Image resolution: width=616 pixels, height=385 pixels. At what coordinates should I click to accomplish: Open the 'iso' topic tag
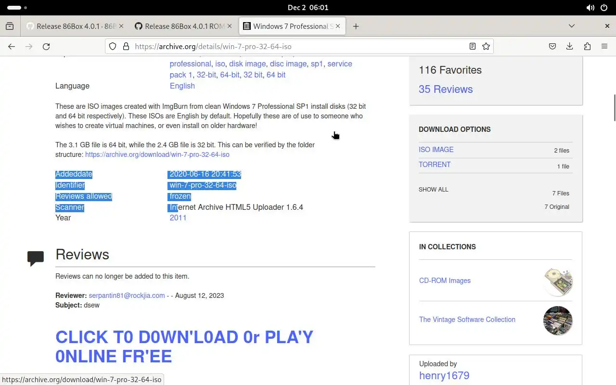220,64
